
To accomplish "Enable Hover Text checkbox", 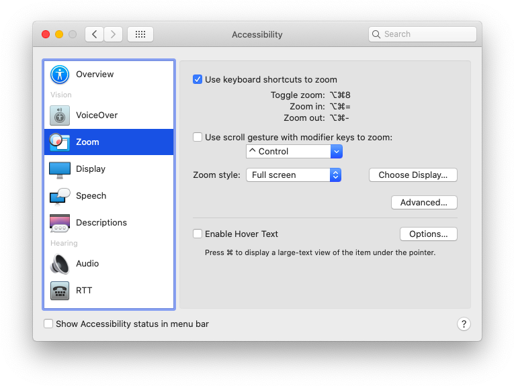I will click(x=198, y=234).
